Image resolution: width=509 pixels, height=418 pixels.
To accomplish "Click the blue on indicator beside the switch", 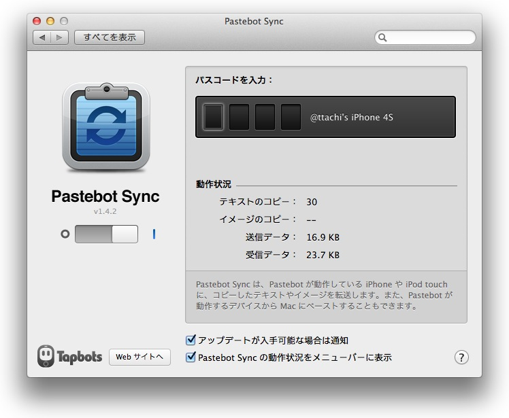I will pyautogui.click(x=154, y=234).
